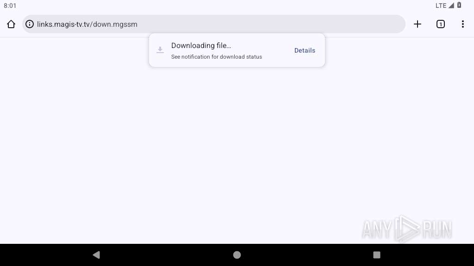Tap the download arrow icon in popup

(x=160, y=50)
